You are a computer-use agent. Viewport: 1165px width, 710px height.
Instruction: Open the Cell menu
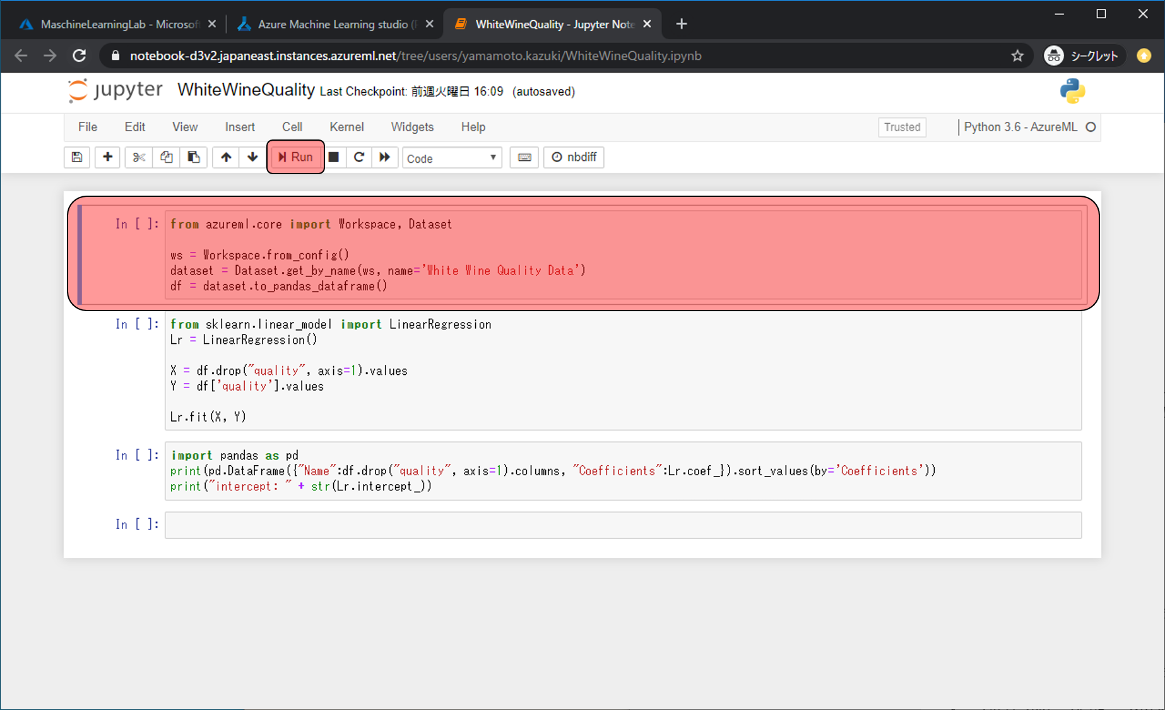click(292, 127)
